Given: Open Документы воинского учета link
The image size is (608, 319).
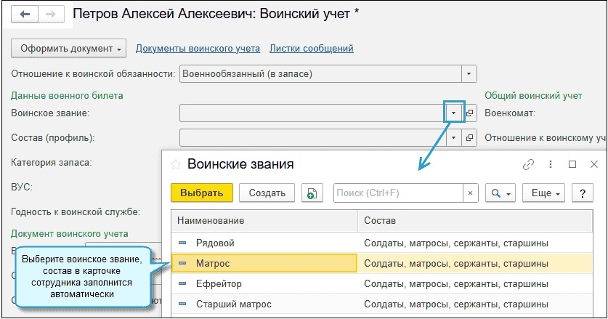Looking at the screenshot, I should [x=198, y=49].
